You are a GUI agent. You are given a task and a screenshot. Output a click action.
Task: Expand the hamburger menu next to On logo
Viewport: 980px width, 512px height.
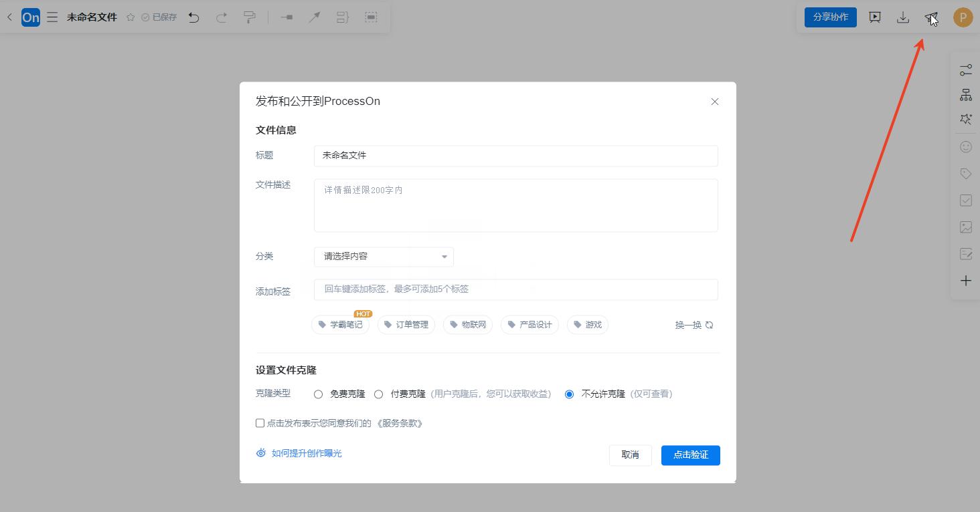click(52, 17)
